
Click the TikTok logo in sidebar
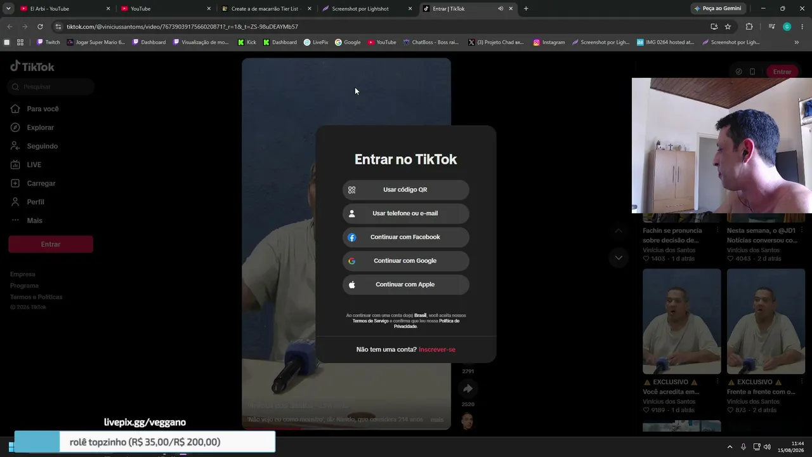tap(32, 67)
